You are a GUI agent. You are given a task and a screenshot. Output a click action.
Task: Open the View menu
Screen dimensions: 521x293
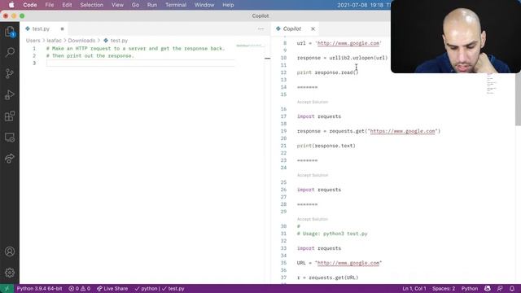point(117,5)
